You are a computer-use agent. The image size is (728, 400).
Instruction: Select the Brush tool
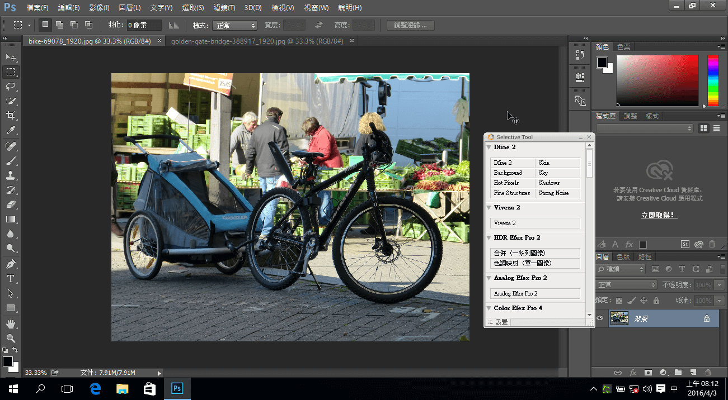coord(11,160)
